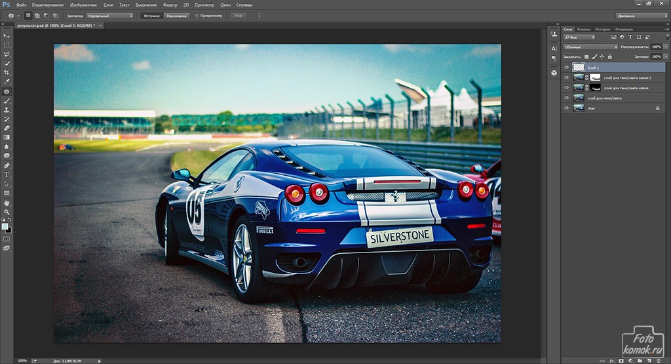Select the Polygonal Lasso tool
This screenshot has width=671, height=364.
7,54
